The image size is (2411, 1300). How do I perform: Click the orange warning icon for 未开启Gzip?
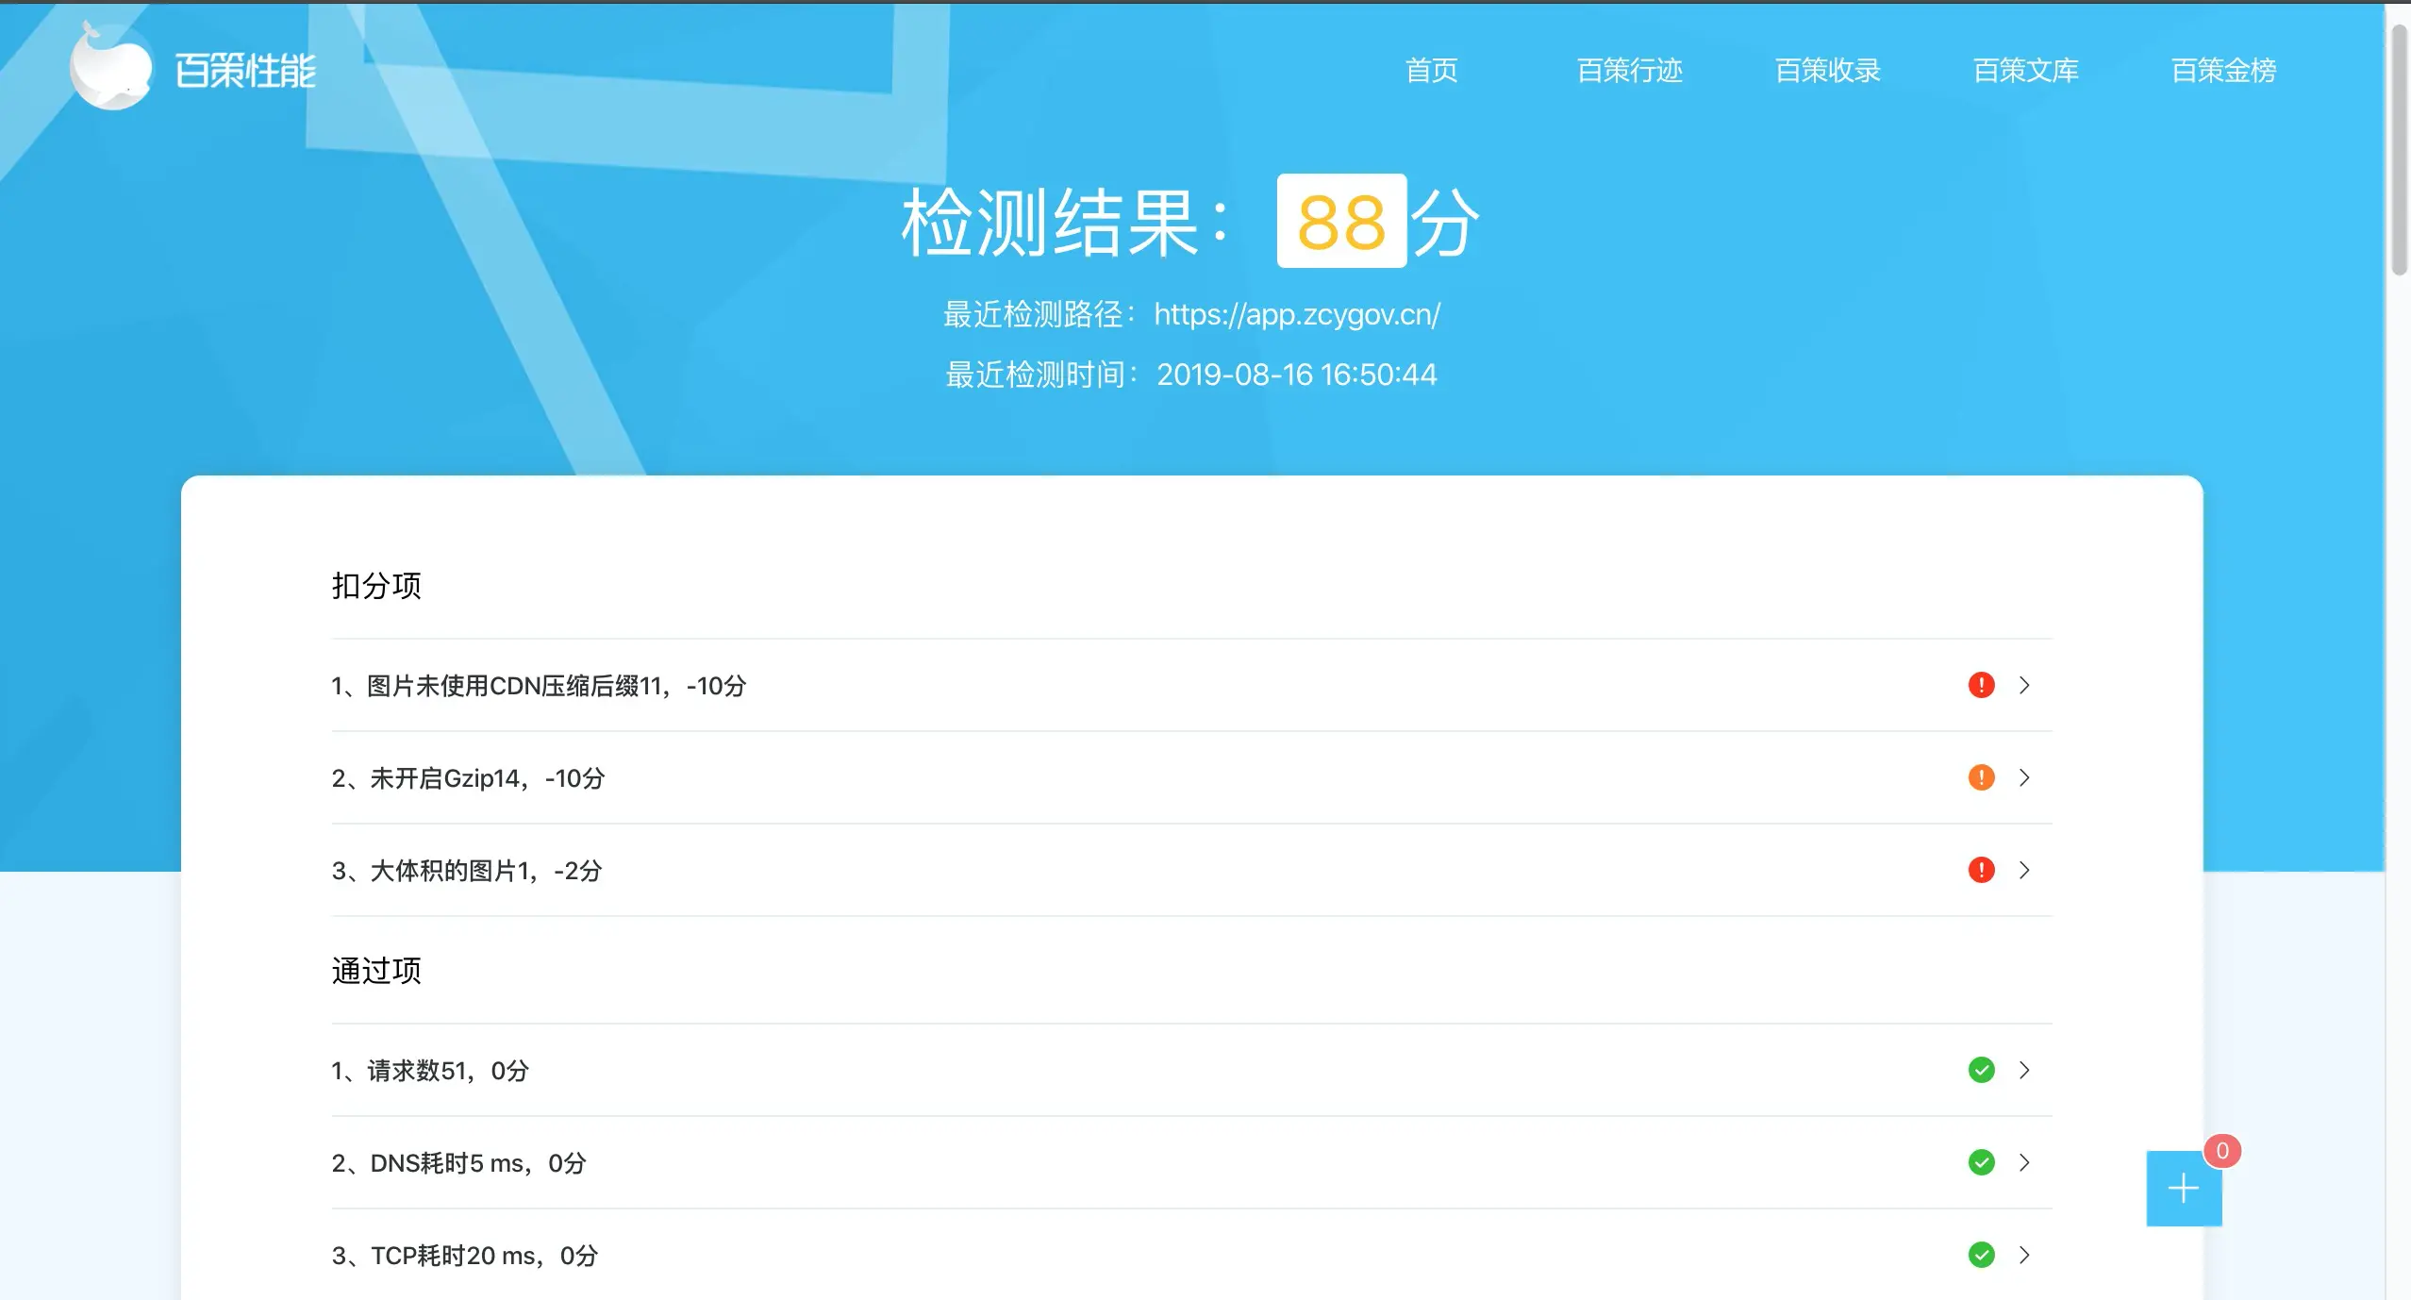pyautogui.click(x=1981, y=777)
